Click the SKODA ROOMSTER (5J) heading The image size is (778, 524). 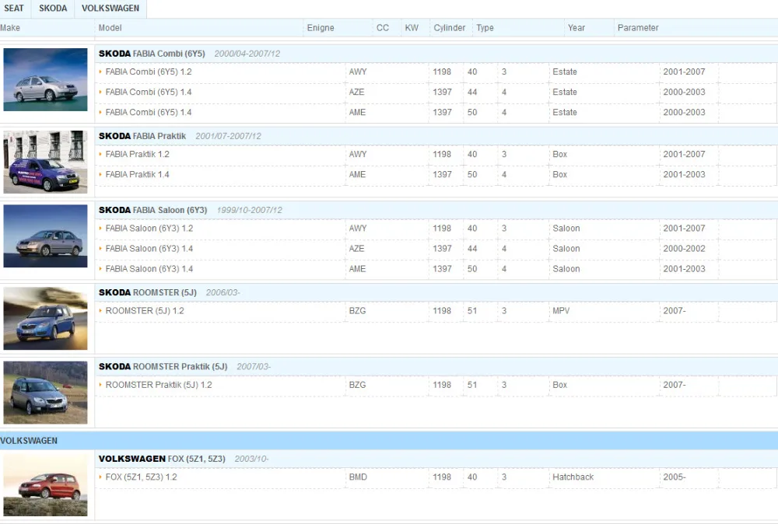pyautogui.click(x=147, y=292)
